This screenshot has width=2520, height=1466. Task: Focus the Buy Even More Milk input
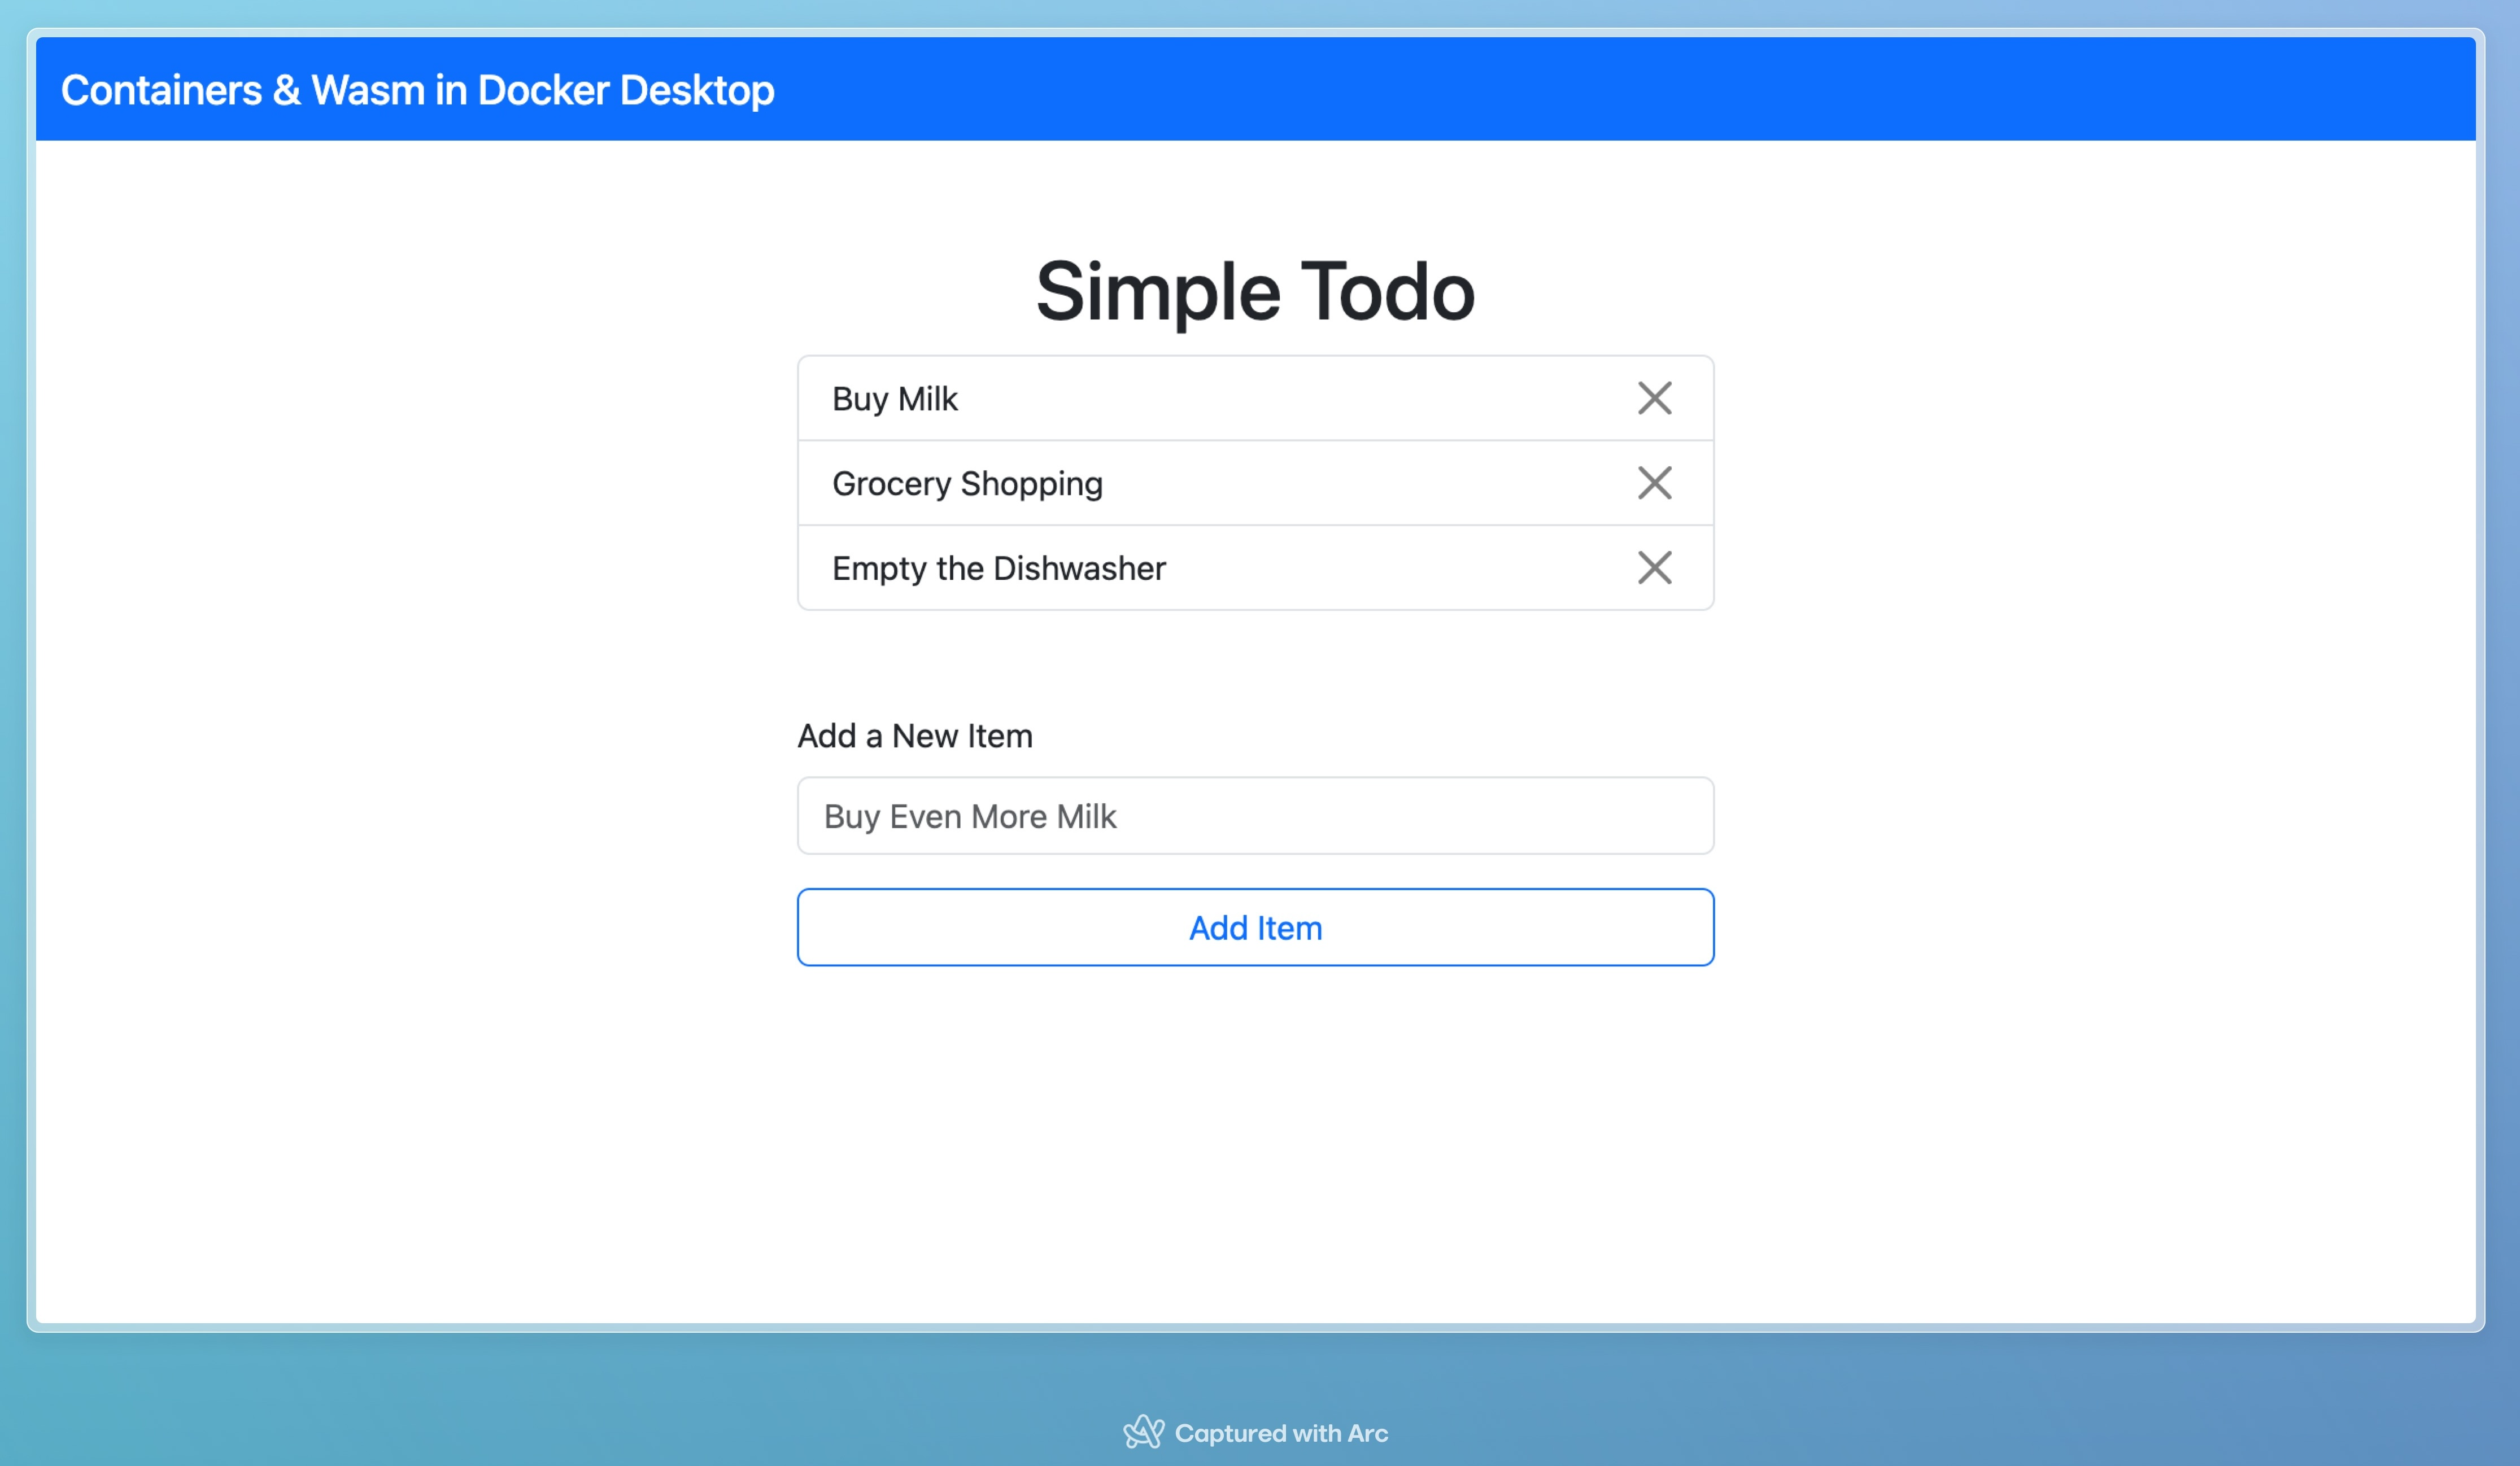1255,816
